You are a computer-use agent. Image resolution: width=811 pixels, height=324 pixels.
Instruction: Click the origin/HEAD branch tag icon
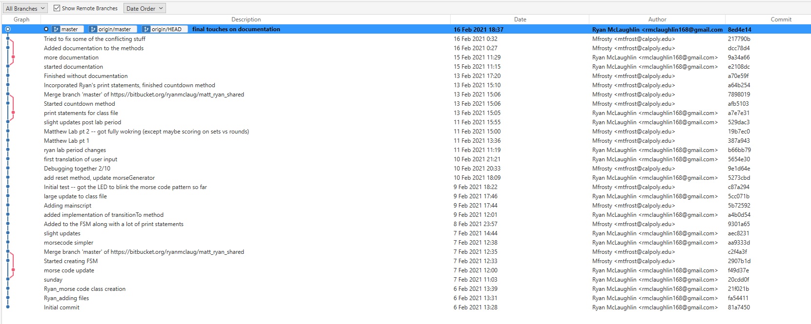[x=146, y=29]
